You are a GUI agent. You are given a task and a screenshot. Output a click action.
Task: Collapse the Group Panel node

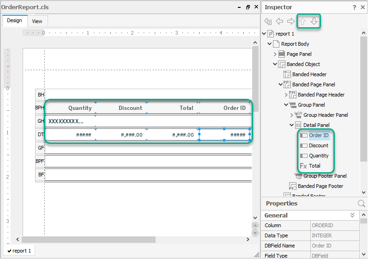[286, 105]
